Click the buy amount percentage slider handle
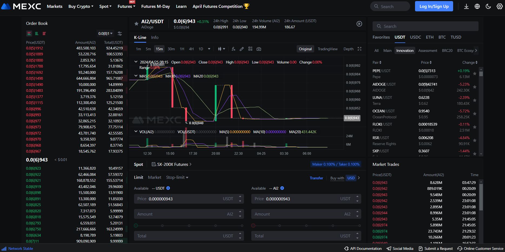Screen dimensions: 505x252 pos(136,226)
